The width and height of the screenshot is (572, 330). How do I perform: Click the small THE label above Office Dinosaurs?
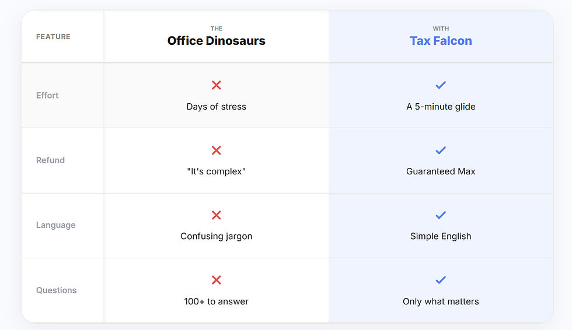217,29
